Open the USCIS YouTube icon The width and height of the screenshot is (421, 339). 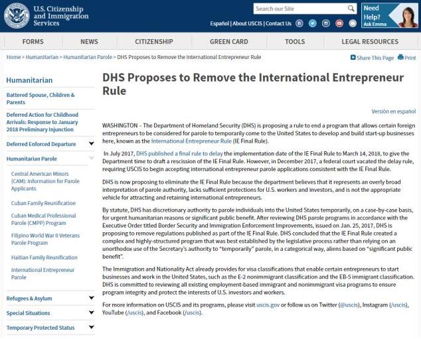coord(339,23)
